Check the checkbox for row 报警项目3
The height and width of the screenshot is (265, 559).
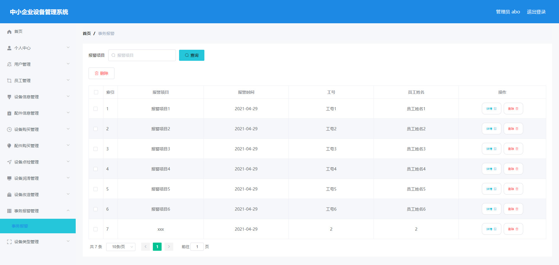pos(95,149)
